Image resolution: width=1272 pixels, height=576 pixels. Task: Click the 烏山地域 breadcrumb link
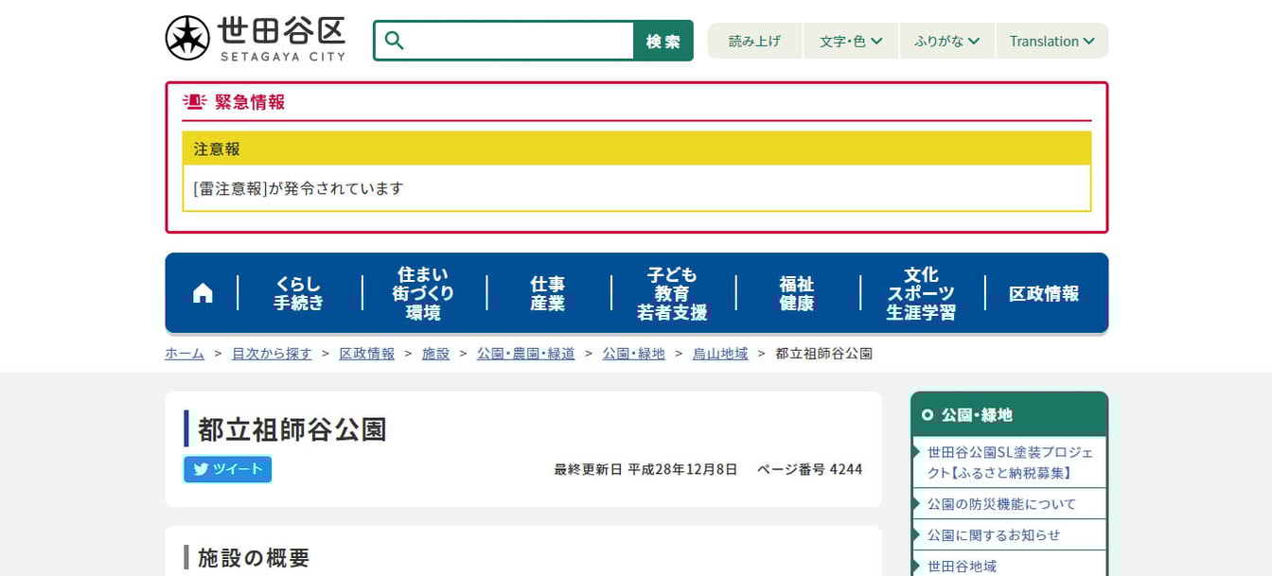coord(720,354)
